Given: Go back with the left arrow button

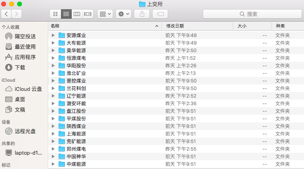Looking at the screenshot, I should [6, 14].
